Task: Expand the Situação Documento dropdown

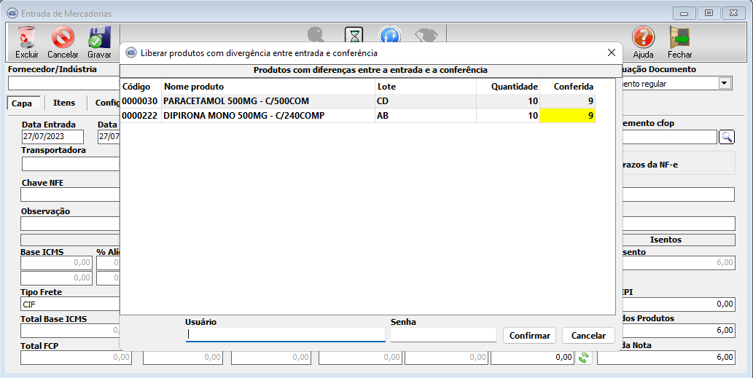Action: point(724,84)
